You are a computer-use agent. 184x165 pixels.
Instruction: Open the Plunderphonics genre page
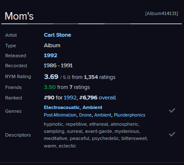click(x=130, y=115)
